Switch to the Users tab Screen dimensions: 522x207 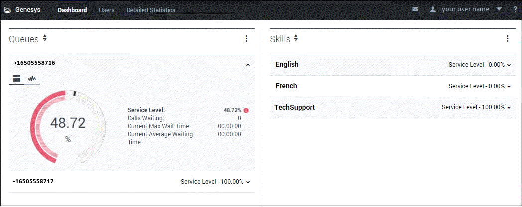tap(107, 10)
